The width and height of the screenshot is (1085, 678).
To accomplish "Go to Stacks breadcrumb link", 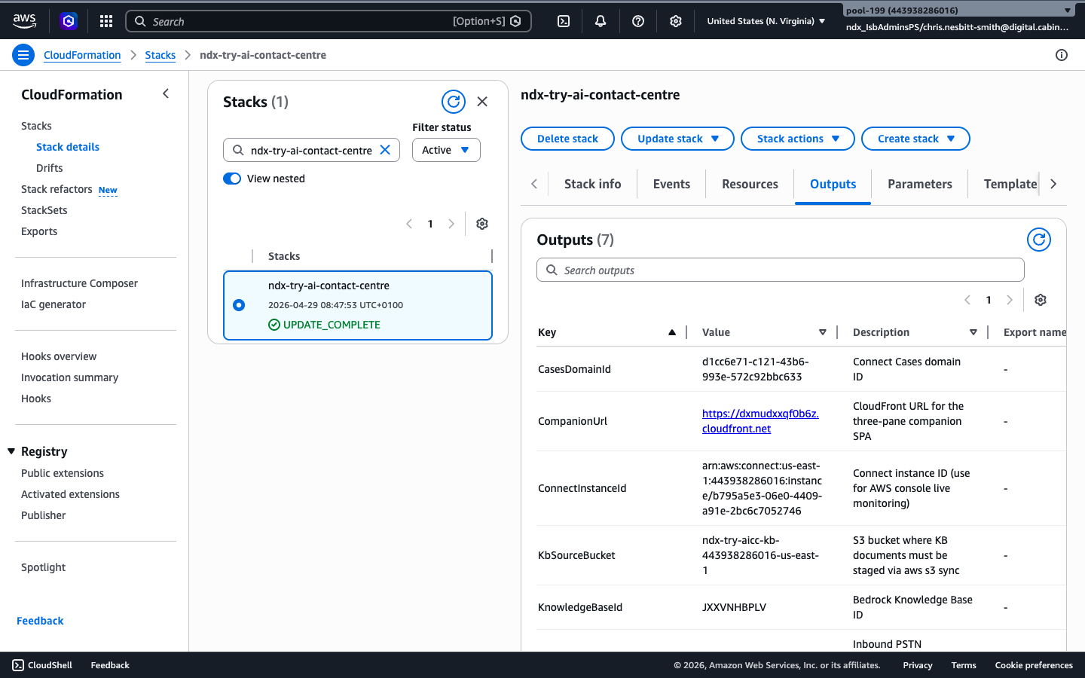I will point(160,55).
